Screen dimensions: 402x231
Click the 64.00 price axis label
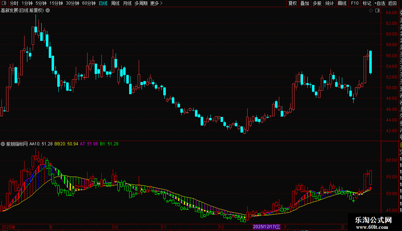click(391, 12)
